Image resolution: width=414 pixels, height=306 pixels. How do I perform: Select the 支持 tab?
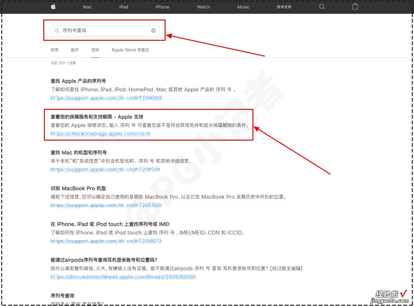click(x=95, y=50)
